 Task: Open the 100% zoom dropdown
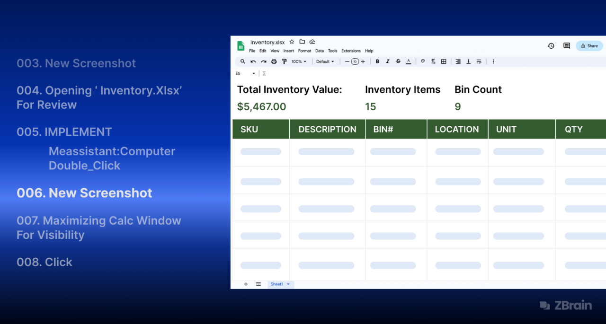[299, 61]
